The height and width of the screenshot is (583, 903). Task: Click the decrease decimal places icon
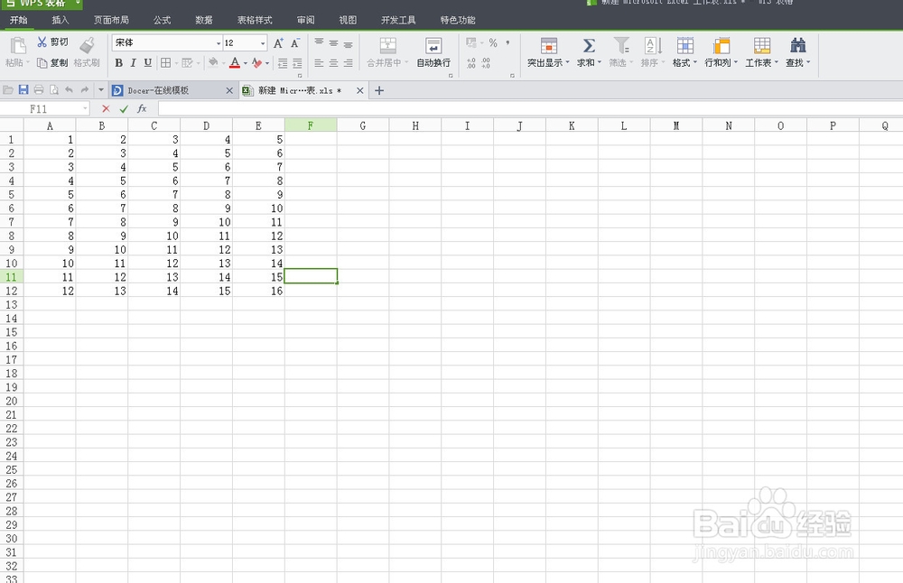[x=486, y=63]
